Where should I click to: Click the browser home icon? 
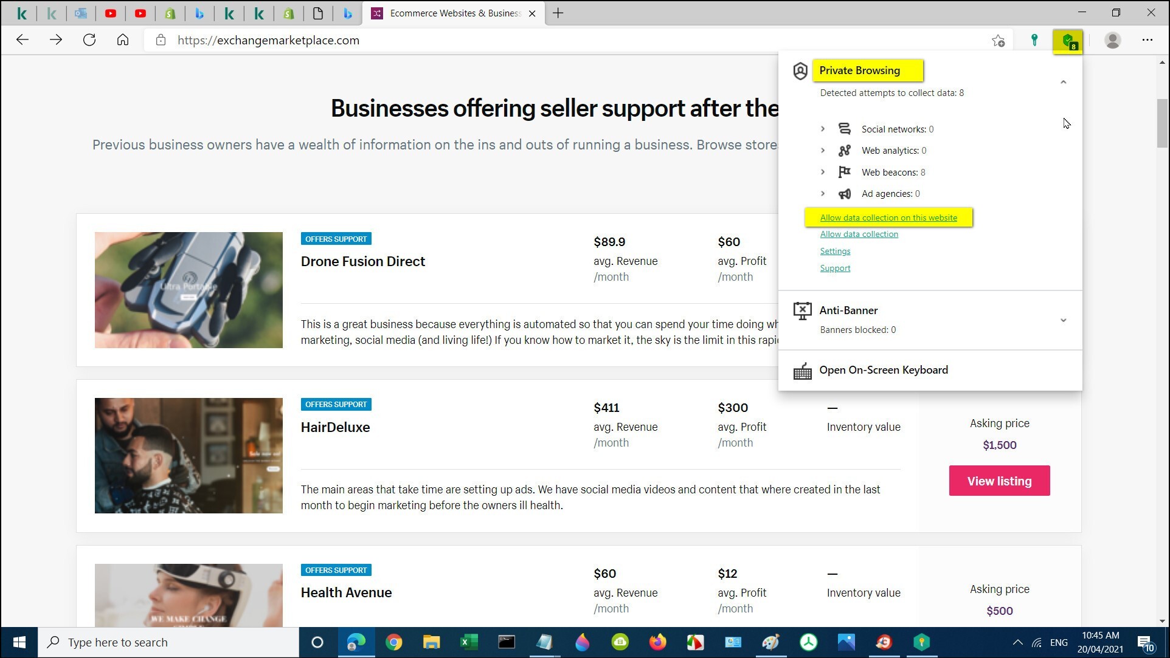tap(123, 40)
